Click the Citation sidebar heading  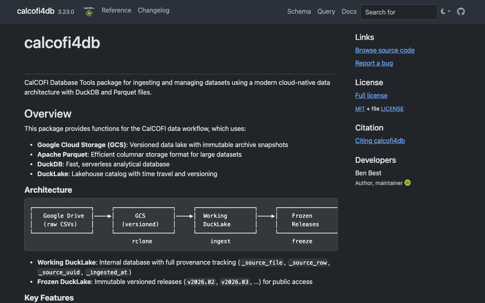pos(369,128)
